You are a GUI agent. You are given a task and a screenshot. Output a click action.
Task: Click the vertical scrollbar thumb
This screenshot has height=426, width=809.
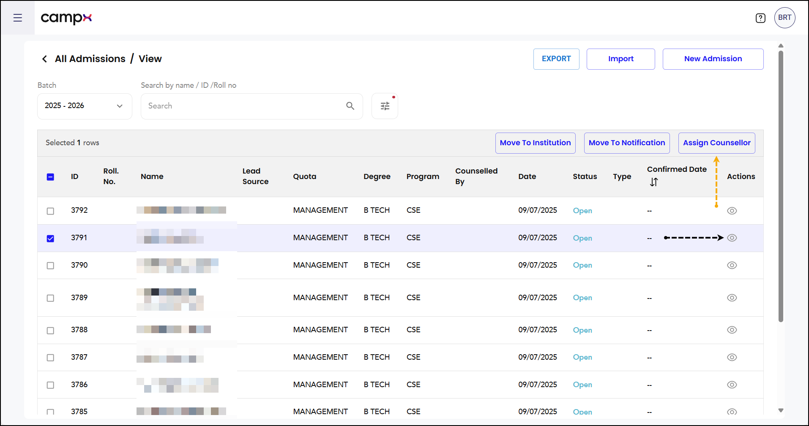tap(781, 186)
